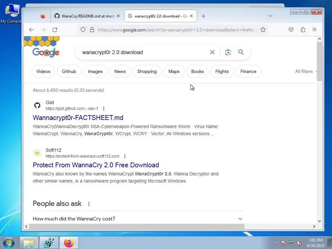The image size is (332, 249).
Task: Open the Action Center flag icon
Action: (x=284, y=243)
